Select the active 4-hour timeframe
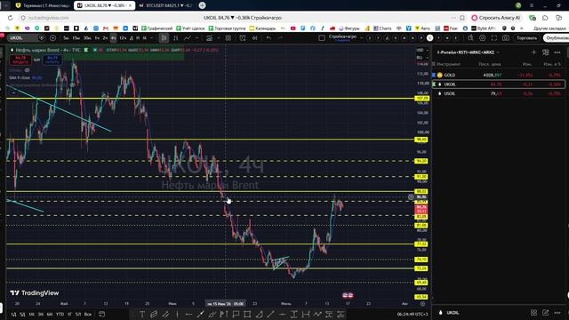The height and width of the screenshot is (320, 569). (x=113, y=38)
